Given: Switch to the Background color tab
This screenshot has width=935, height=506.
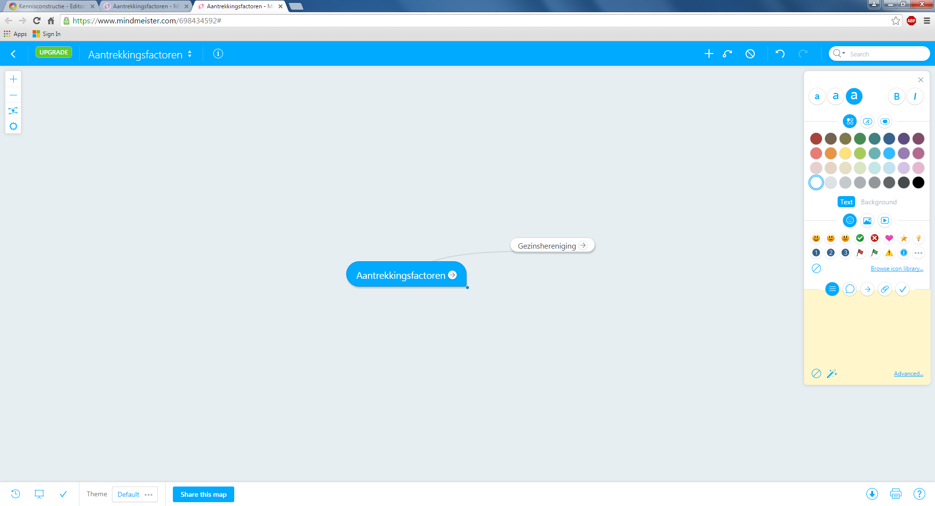Looking at the screenshot, I should 878,202.
